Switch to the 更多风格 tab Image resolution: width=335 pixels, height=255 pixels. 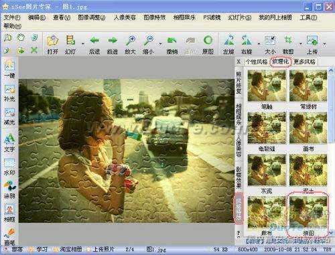[x=304, y=62]
